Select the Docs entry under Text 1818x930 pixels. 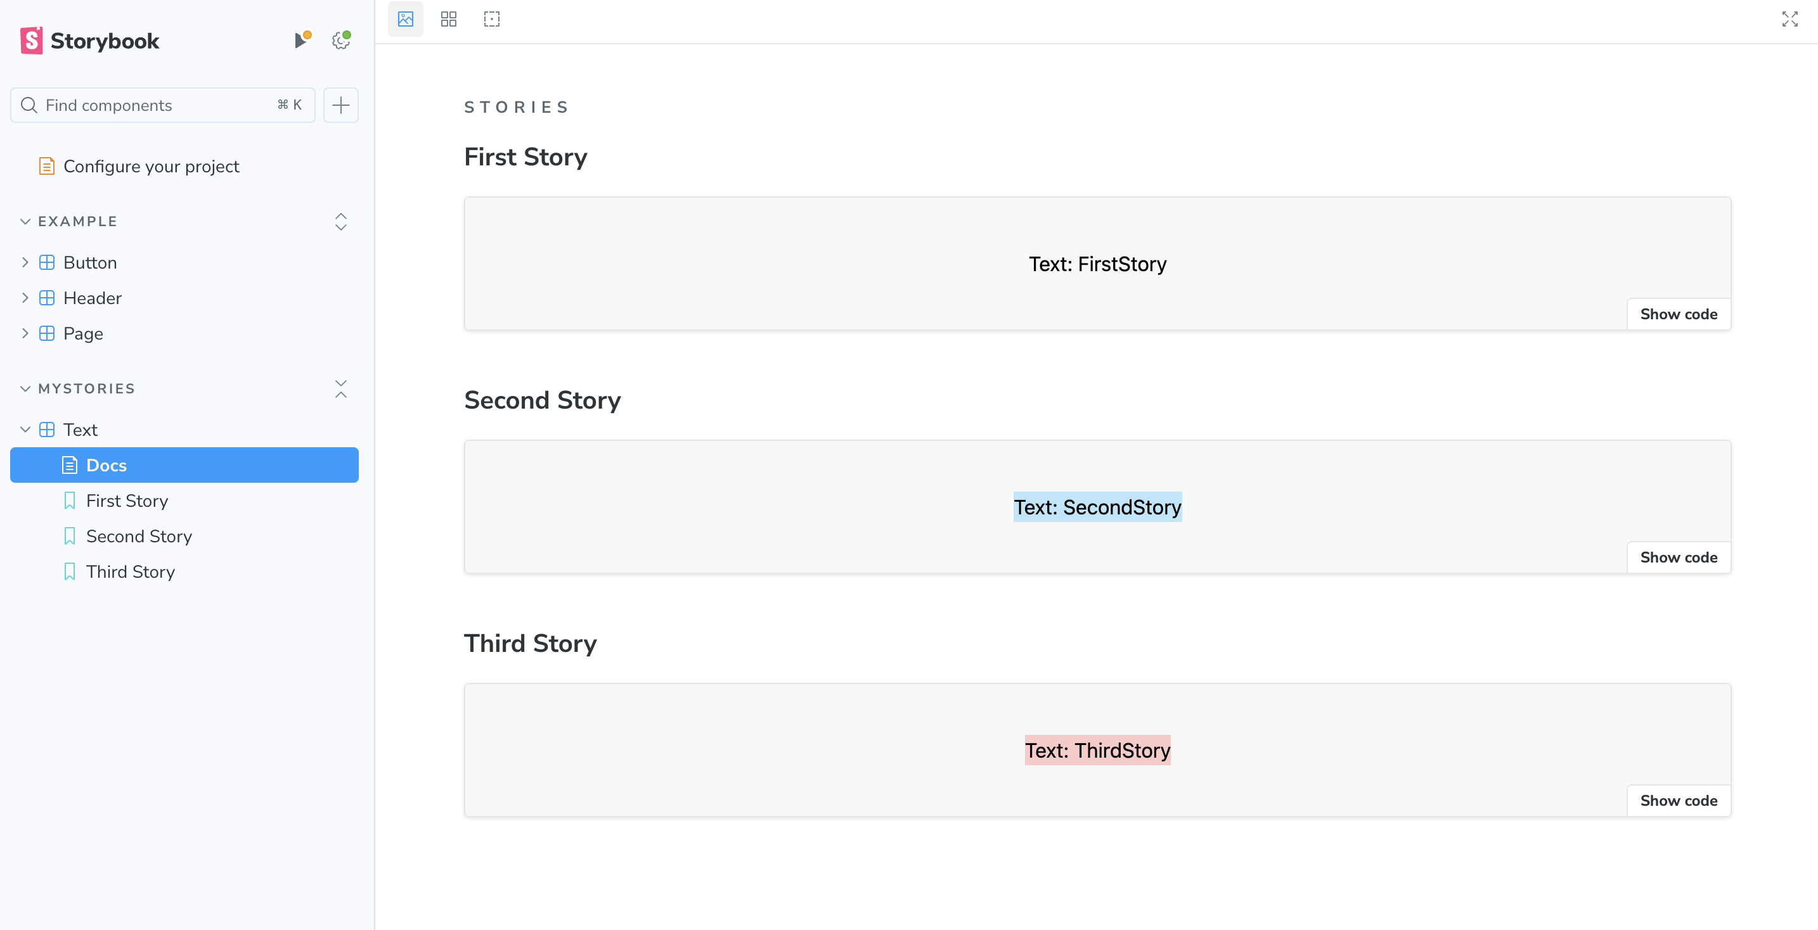tap(106, 466)
